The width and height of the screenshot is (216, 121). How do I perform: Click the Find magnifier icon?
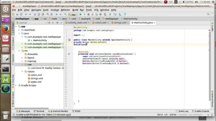pos(48,14)
